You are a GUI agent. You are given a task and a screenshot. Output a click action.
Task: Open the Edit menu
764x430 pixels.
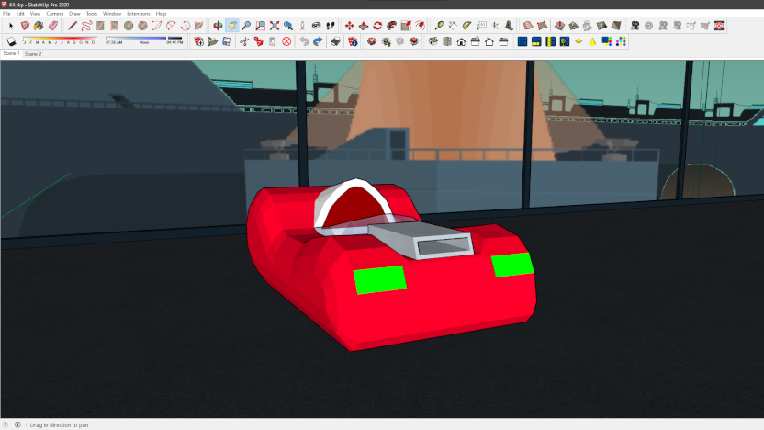20,14
